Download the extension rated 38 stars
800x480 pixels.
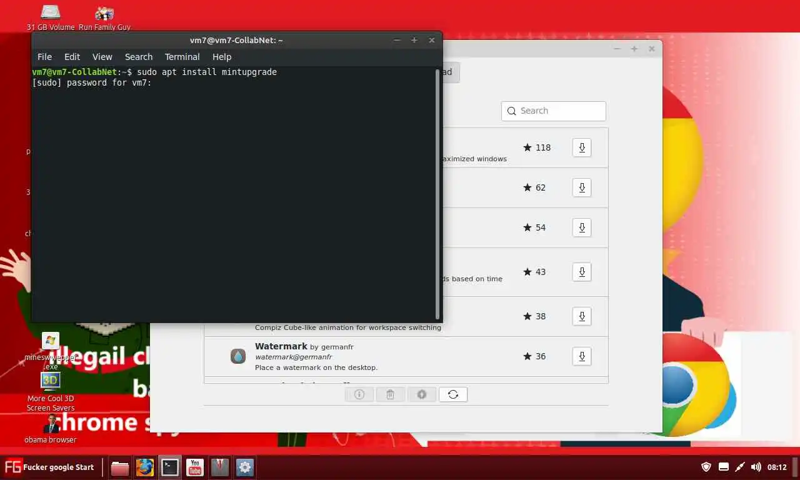point(582,316)
